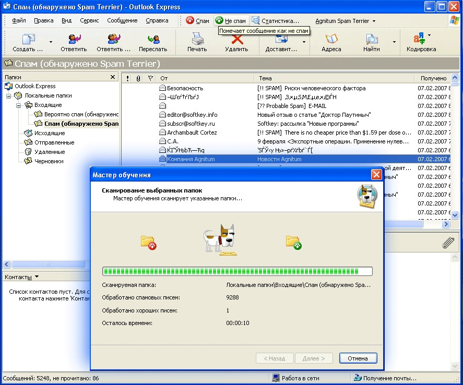Open the Вид menu
Image resolution: width=463 pixels, height=385 pixels.
(x=66, y=21)
